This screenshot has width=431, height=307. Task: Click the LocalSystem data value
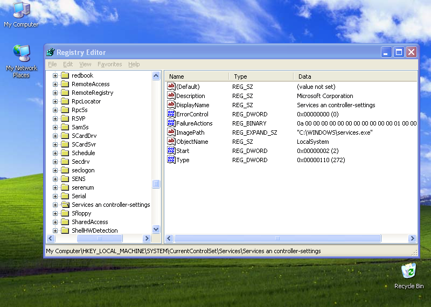(x=313, y=142)
